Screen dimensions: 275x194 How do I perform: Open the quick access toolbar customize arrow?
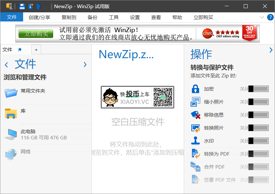point(46,7)
